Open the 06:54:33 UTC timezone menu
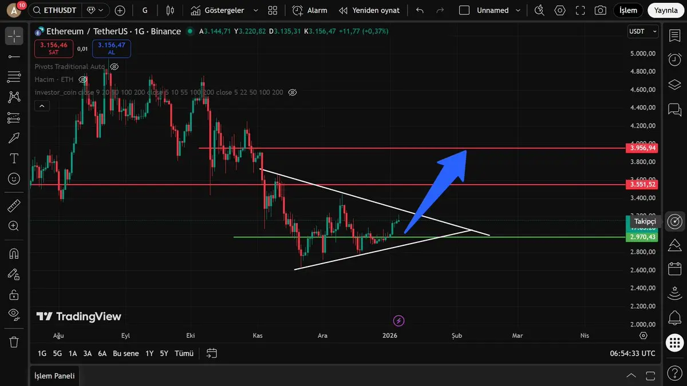Image resolution: width=687 pixels, height=386 pixels. coord(633,353)
